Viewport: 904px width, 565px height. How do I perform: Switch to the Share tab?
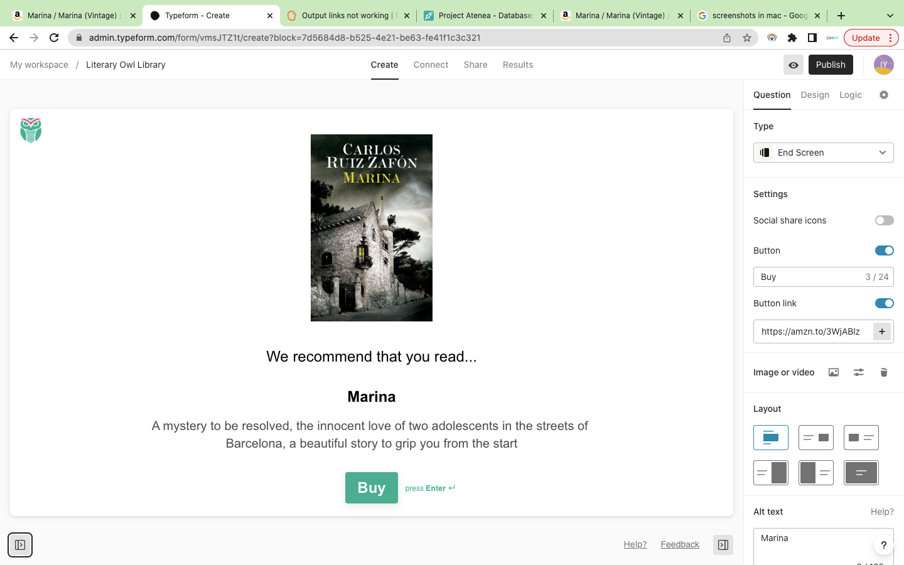[x=475, y=65]
